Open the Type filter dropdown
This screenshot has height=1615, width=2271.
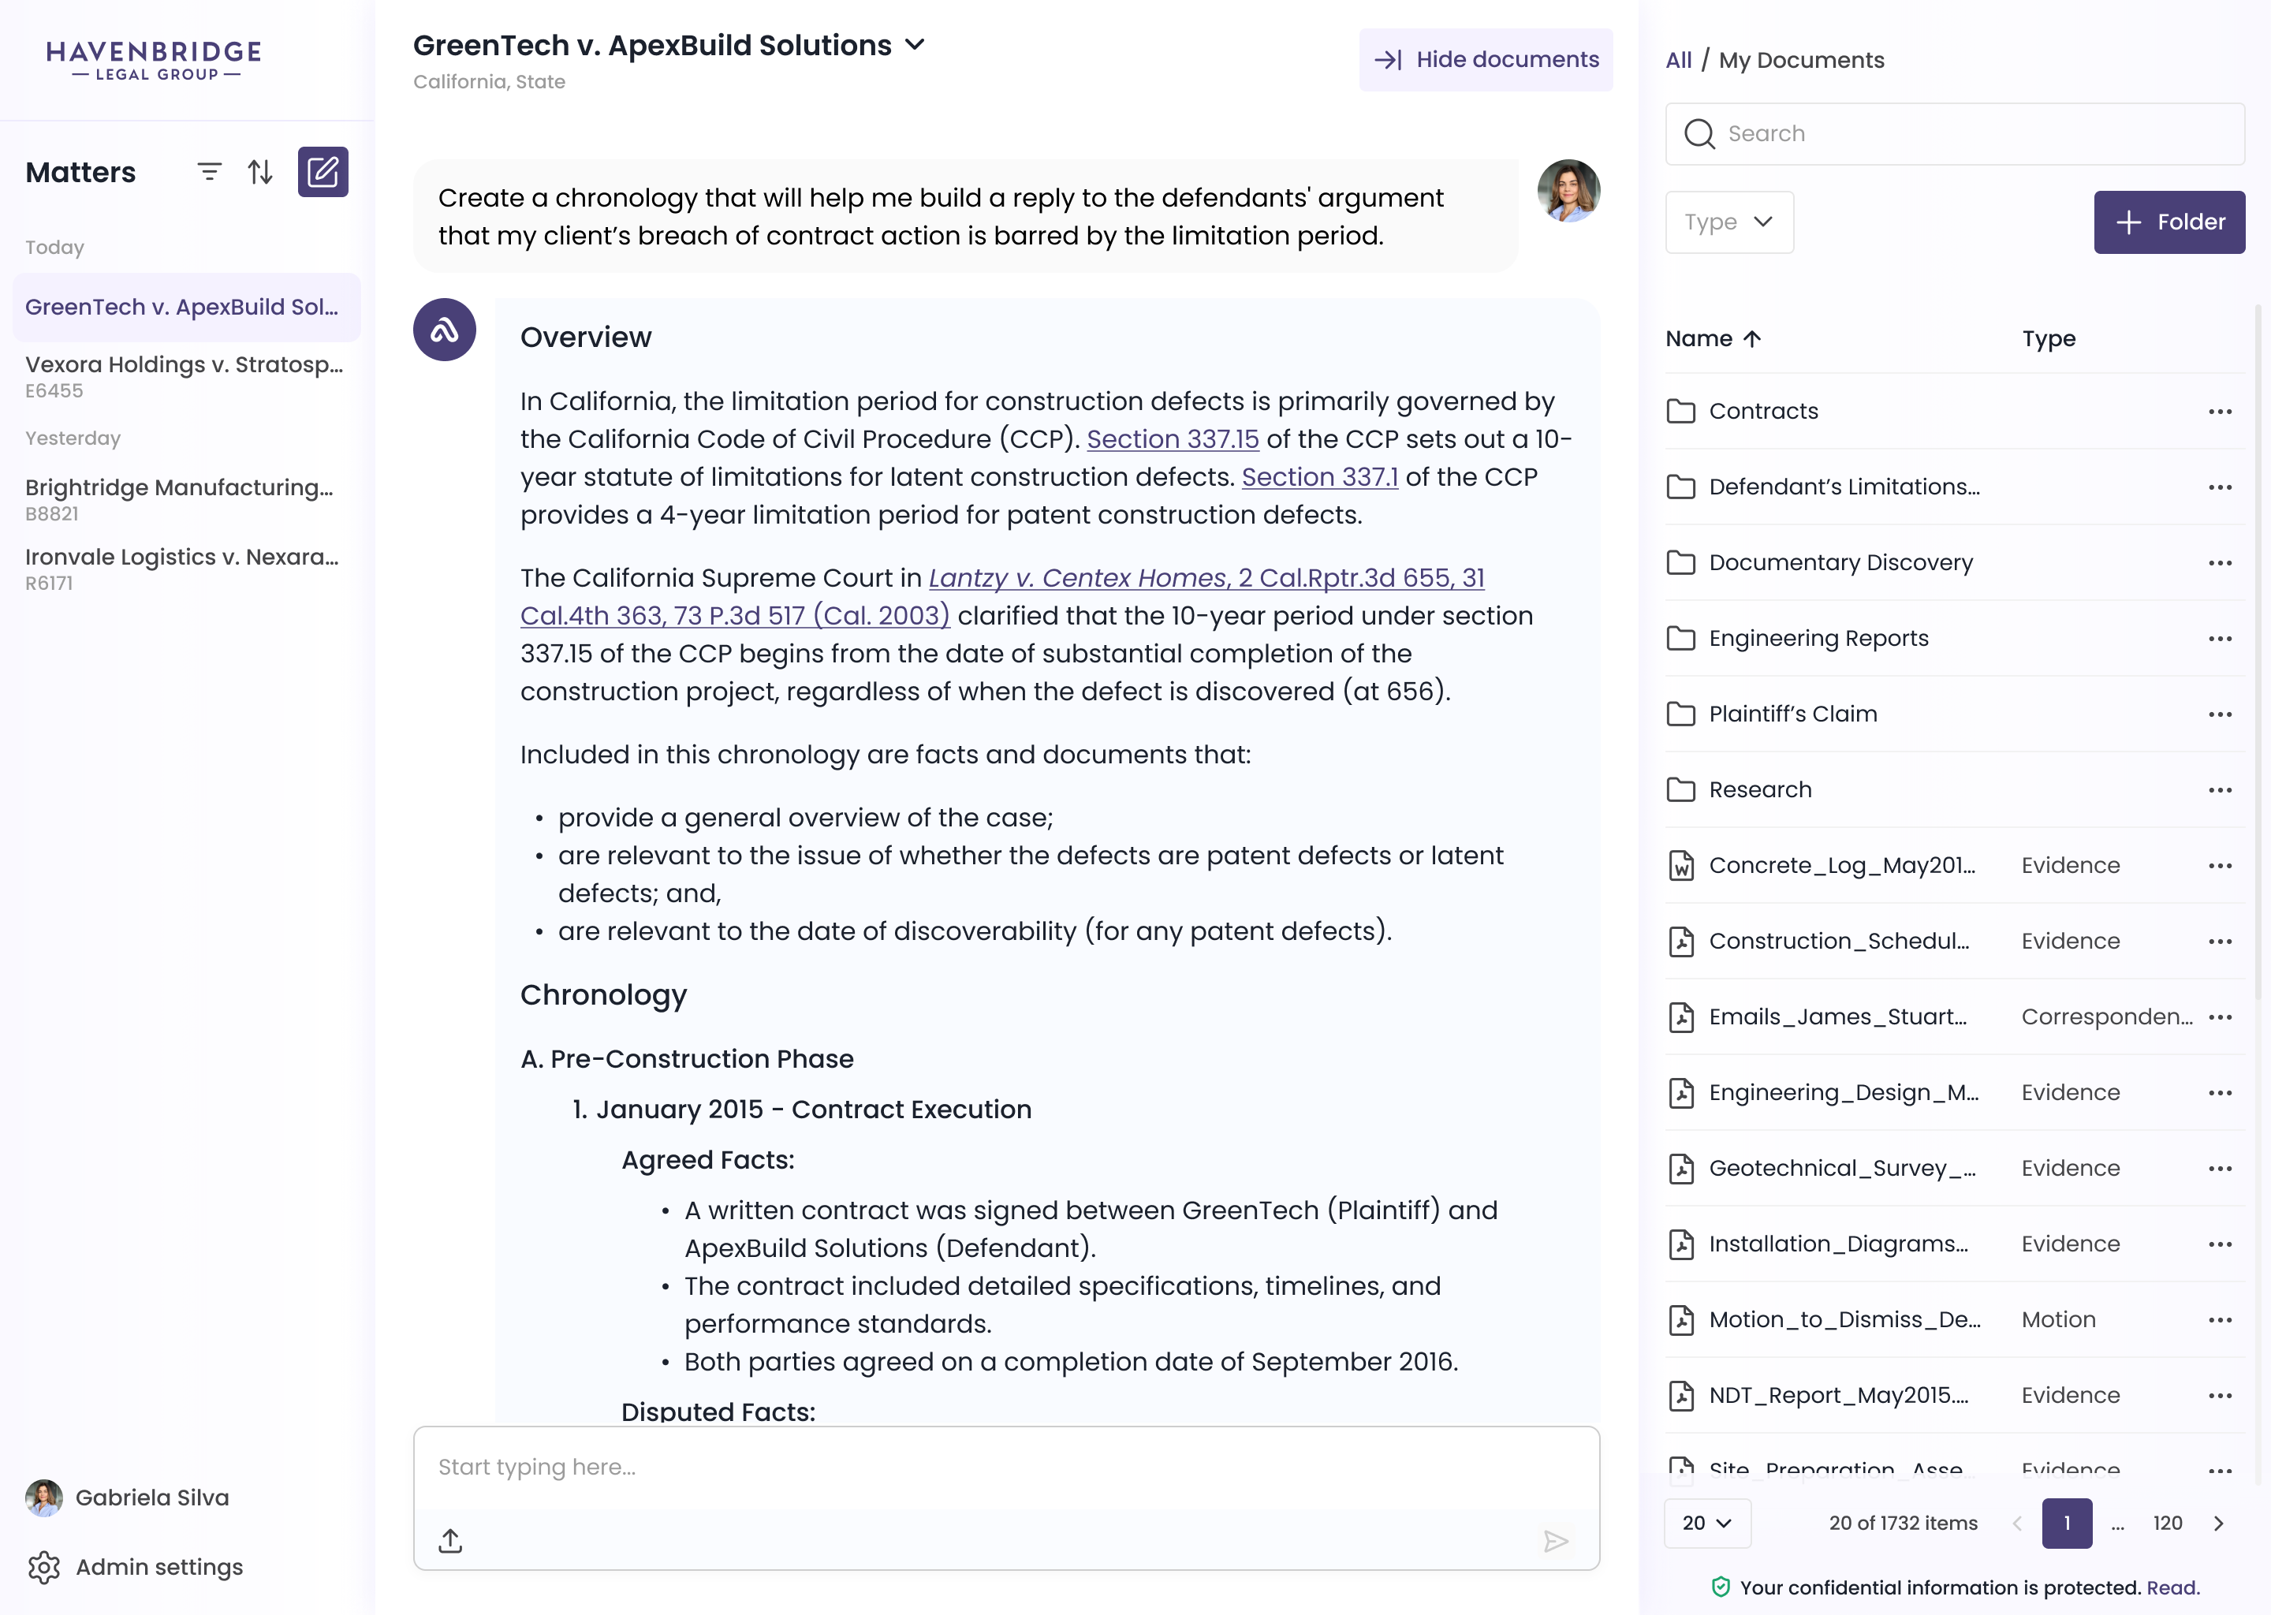point(1728,222)
